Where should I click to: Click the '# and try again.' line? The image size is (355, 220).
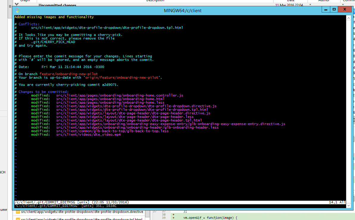[x=31, y=45]
